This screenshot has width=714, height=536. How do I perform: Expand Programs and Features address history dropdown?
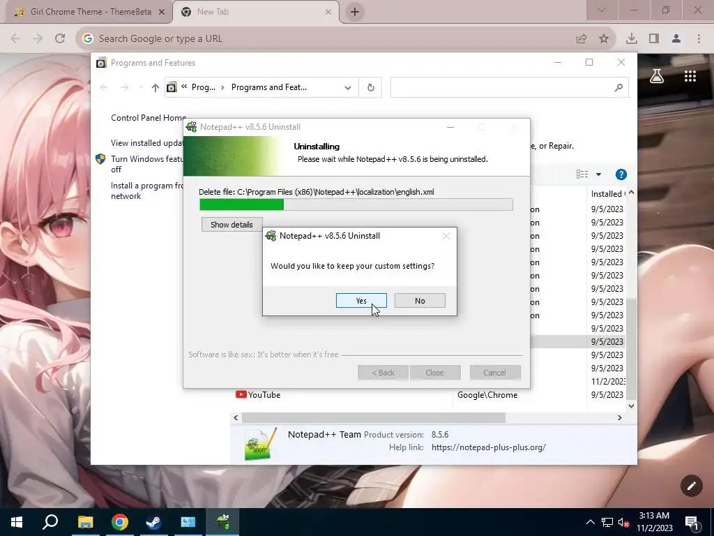click(x=348, y=87)
